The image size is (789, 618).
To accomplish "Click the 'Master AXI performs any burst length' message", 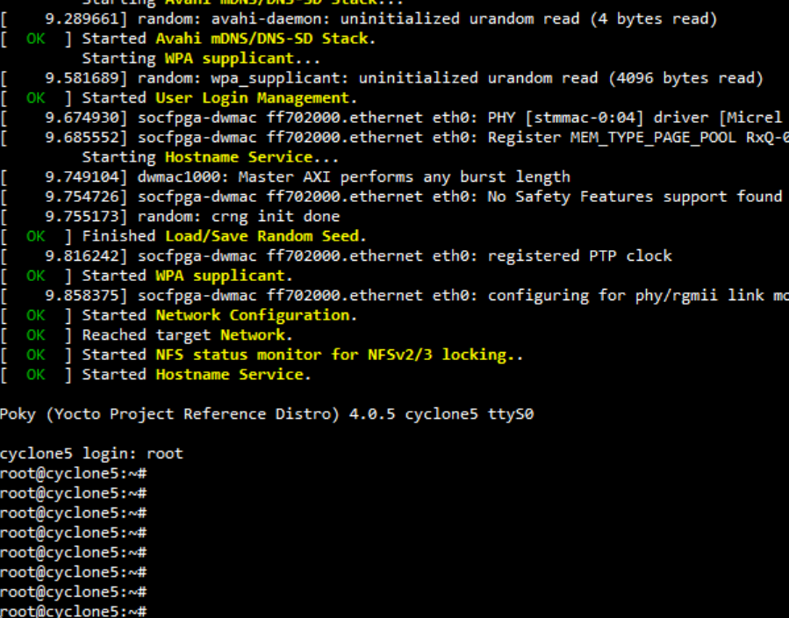I will pyautogui.click(x=404, y=177).
